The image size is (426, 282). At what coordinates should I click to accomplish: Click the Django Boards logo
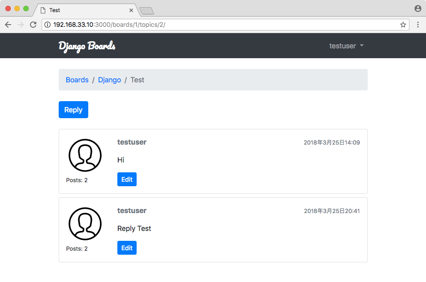coord(87,46)
